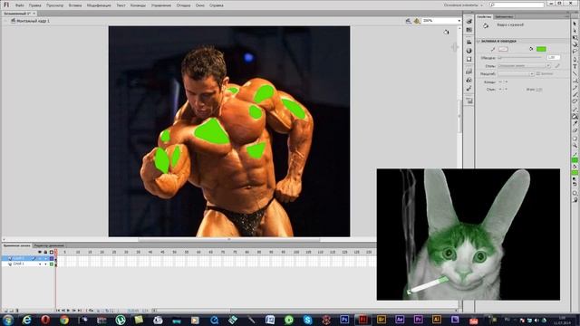Go to last frame in timeline

pyautogui.click(x=80, y=311)
